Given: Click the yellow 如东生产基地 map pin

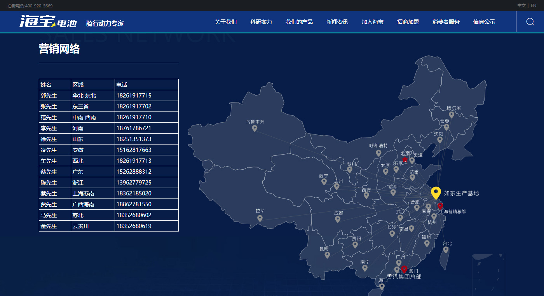Looking at the screenshot, I should pyautogui.click(x=436, y=192).
